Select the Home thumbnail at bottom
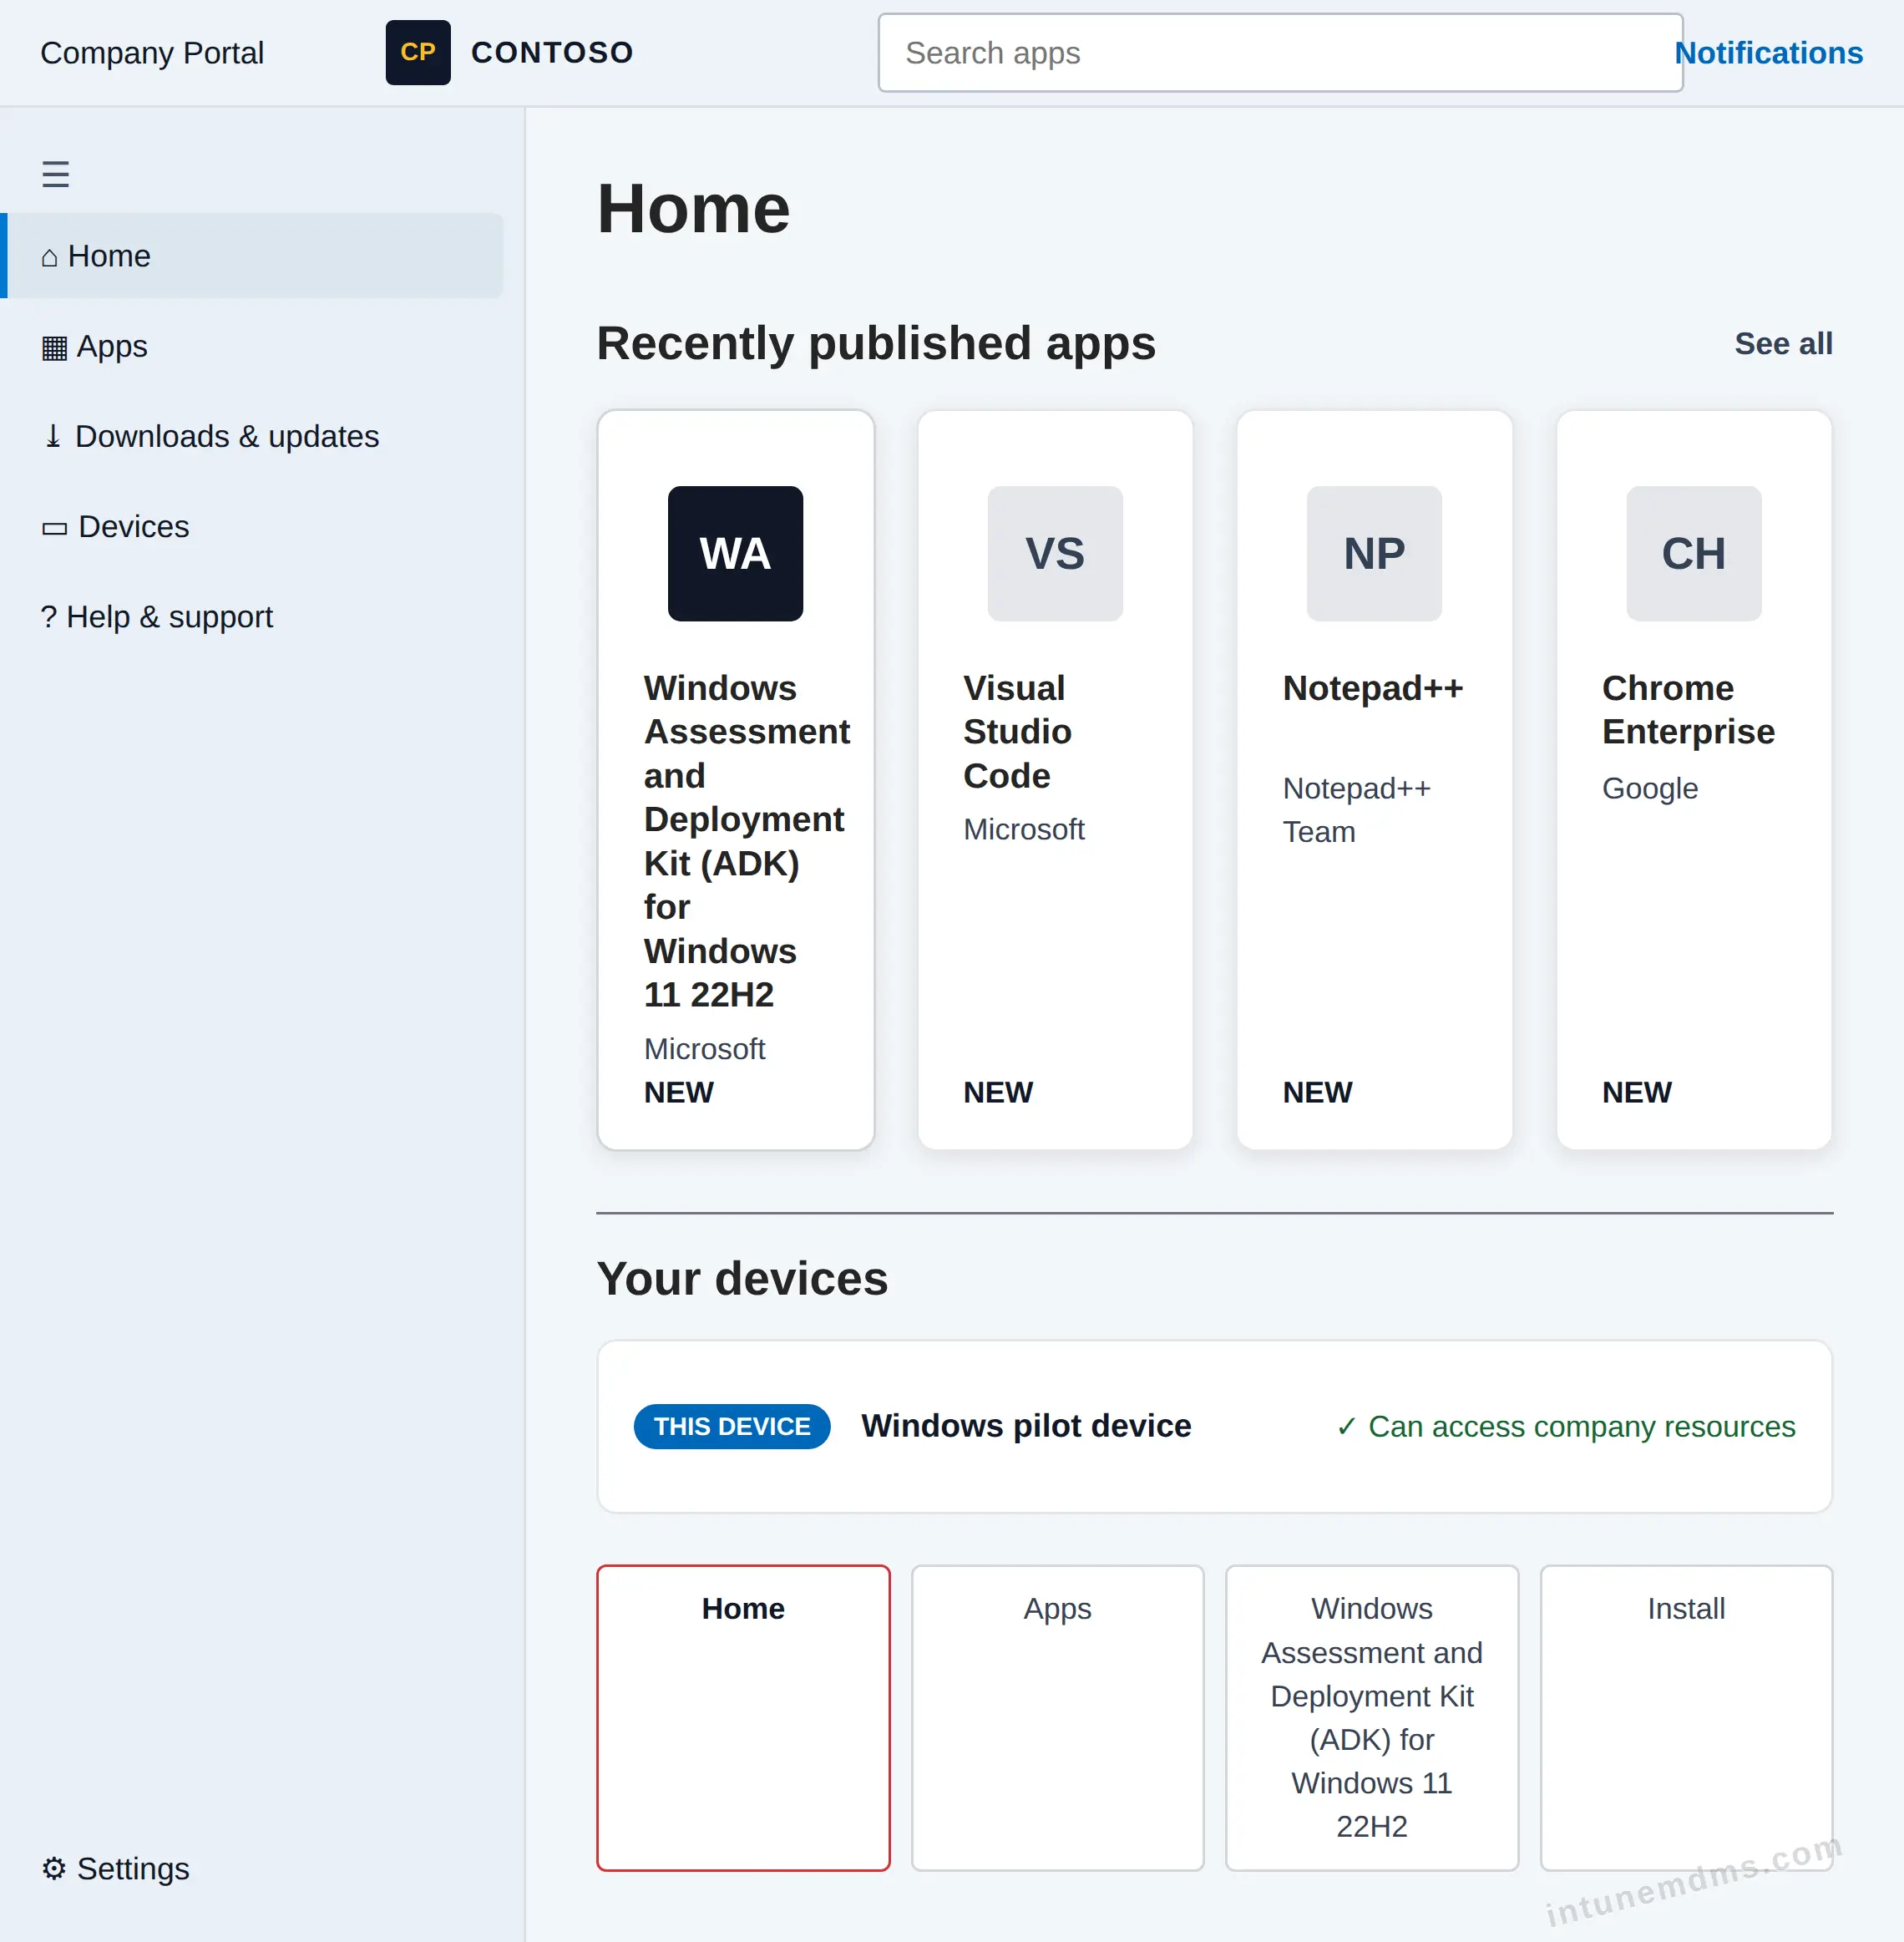This screenshot has height=1942, width=1904. click(743, 1717)
